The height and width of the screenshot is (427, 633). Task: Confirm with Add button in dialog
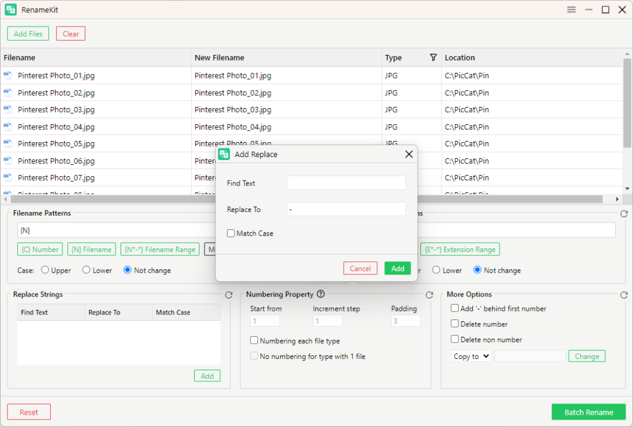(397, 268)
